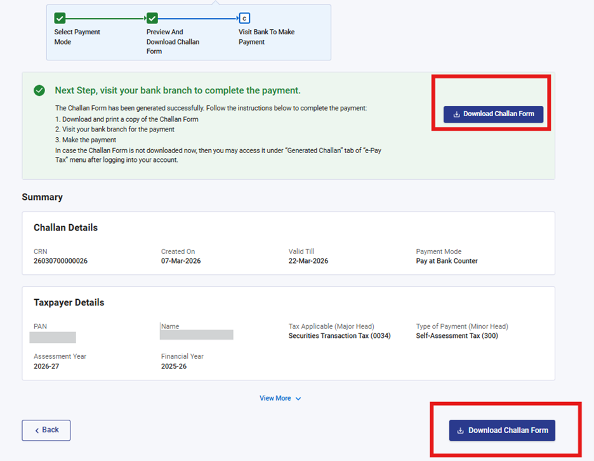Expand details with View More chevron
The height and width of the screenshot is (461, 594).
click(x=298, y=399)
